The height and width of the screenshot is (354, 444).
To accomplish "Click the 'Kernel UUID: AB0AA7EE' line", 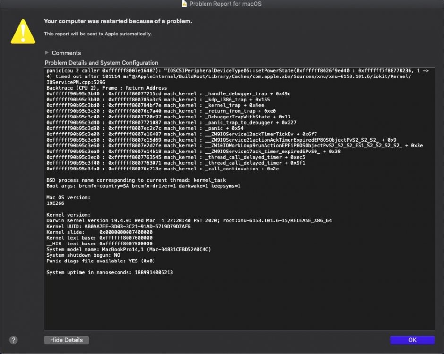I will 119,227.
